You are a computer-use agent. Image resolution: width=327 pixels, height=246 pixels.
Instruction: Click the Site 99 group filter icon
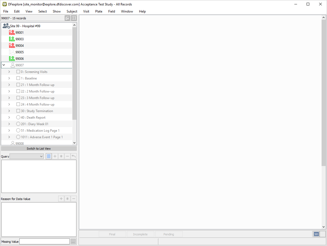[6, 26]
